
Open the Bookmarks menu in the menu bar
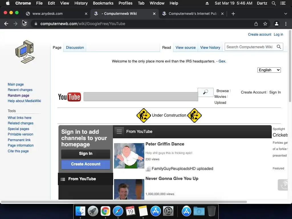click(x=103, y=3)
